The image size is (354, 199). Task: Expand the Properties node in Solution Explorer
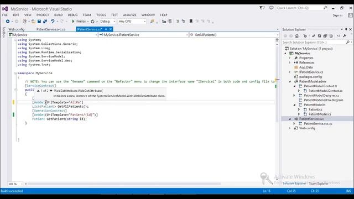point(290,58)
